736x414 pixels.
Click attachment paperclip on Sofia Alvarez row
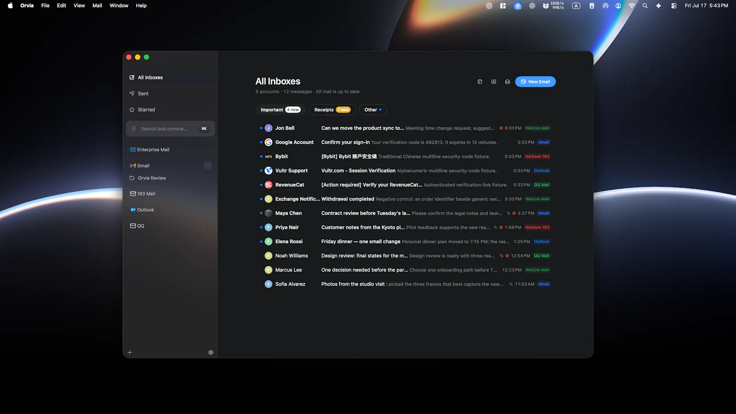(511, 284)
